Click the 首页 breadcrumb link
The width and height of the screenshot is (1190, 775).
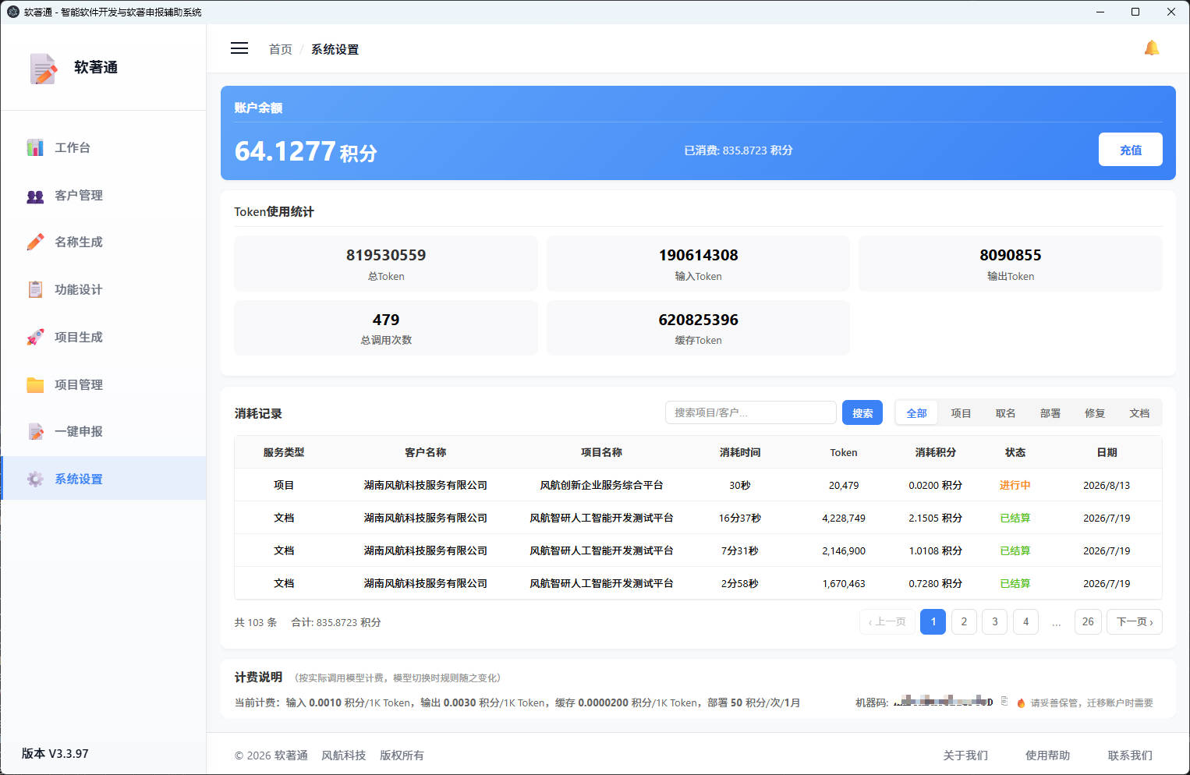click(280, 49)
